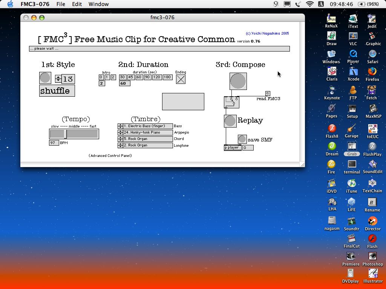386x289 pixels.
Task: Set duration to 45 seconds
Action: pyautogui.click(x=131, y=77)
